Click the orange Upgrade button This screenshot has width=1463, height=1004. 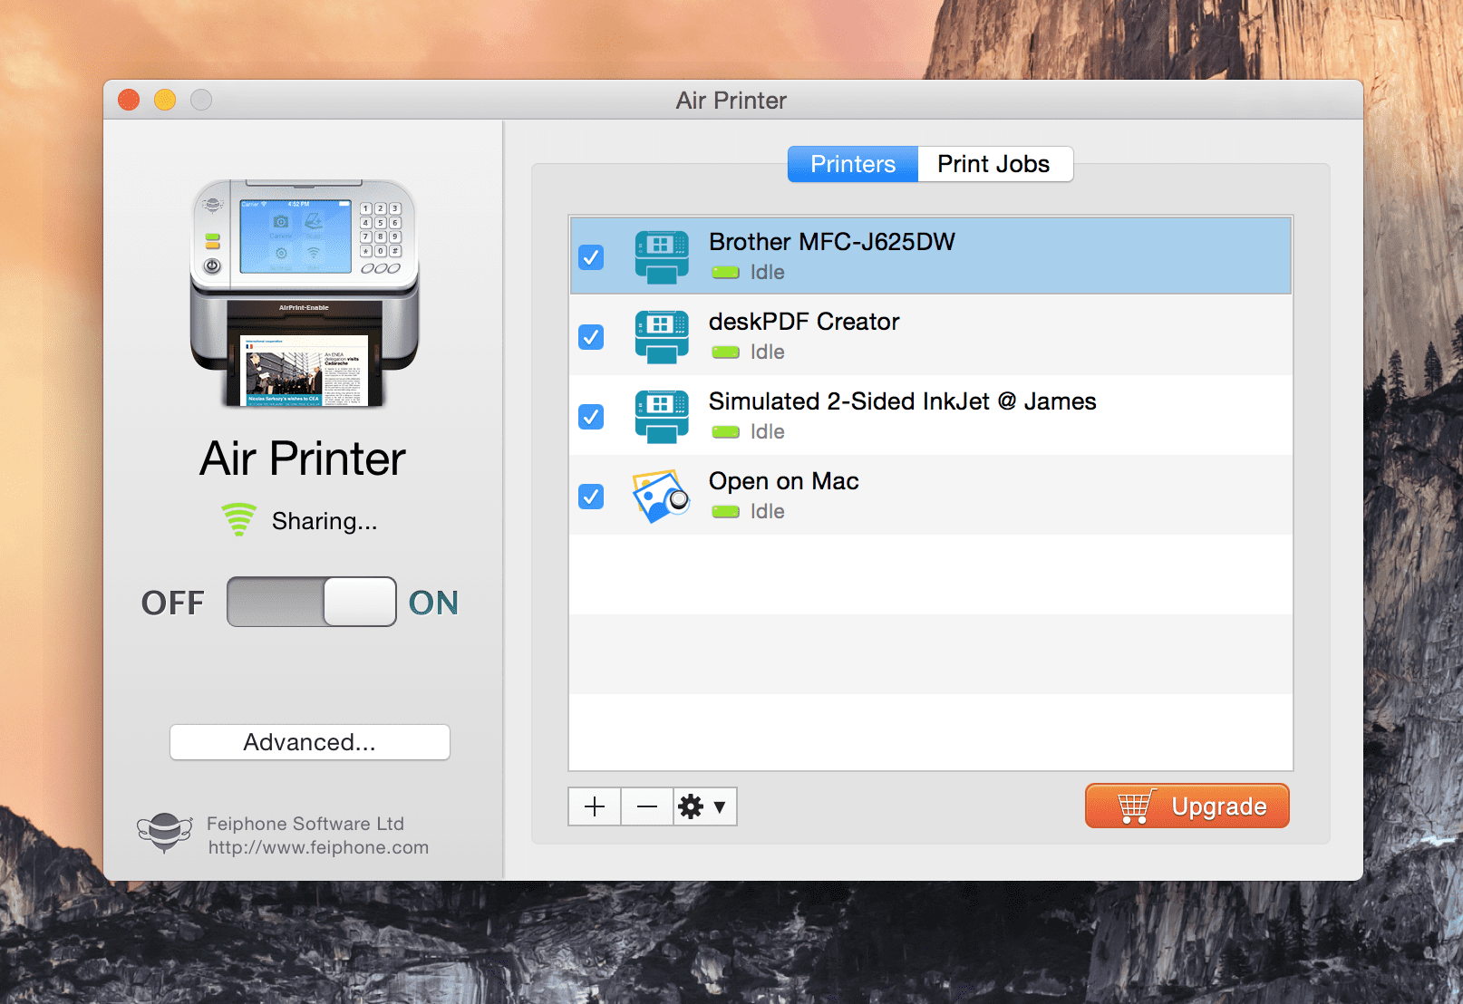(x=1187, y=806)
